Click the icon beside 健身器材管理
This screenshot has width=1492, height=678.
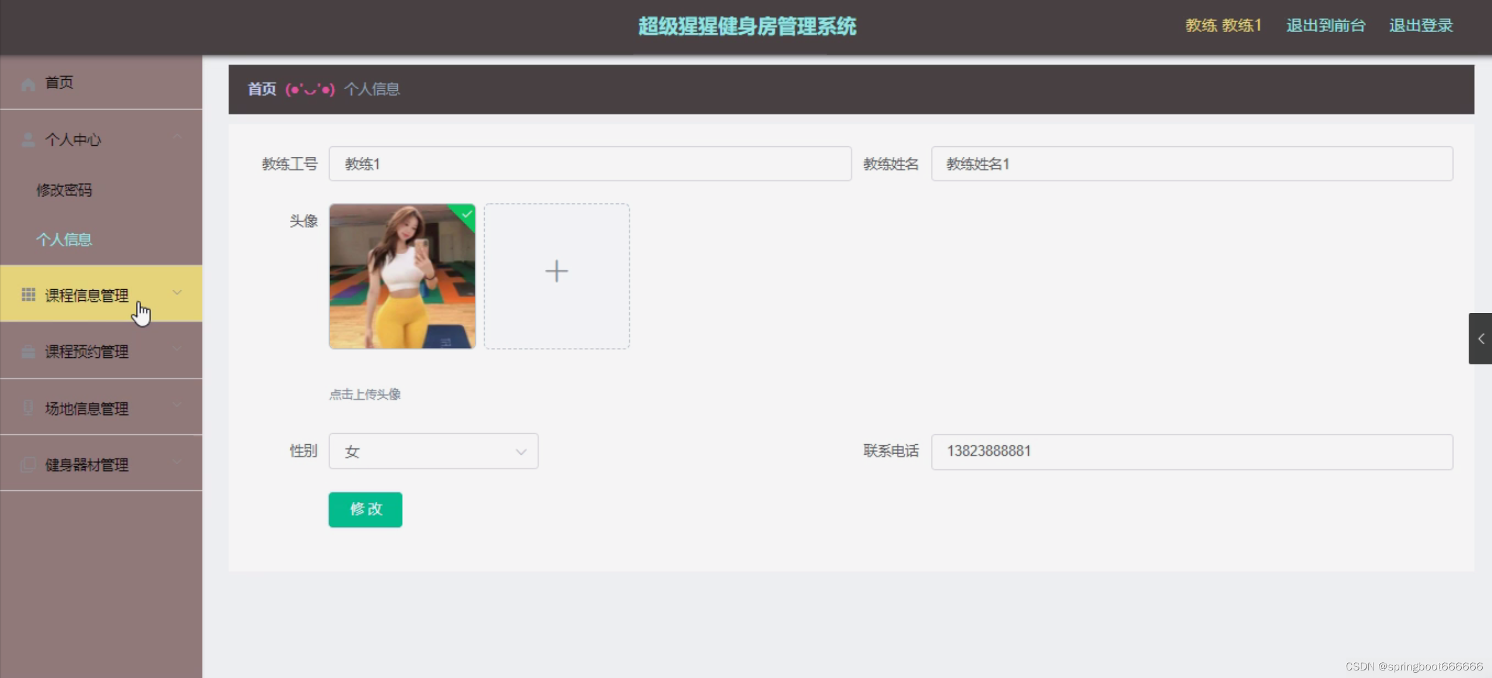28,465
